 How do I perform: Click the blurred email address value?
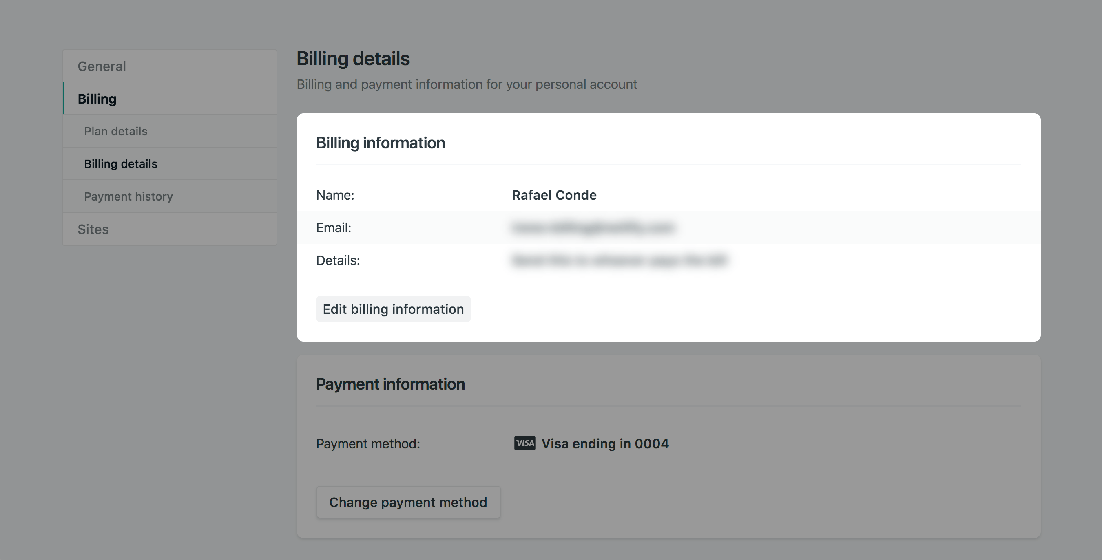[593, 228]
